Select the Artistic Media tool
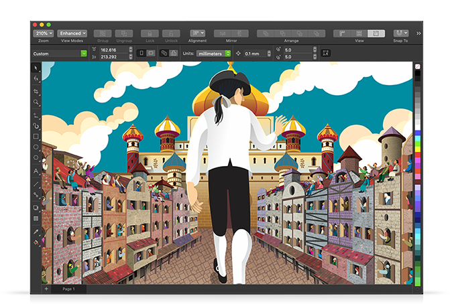 pyautogui.click(x=36, y=126)
